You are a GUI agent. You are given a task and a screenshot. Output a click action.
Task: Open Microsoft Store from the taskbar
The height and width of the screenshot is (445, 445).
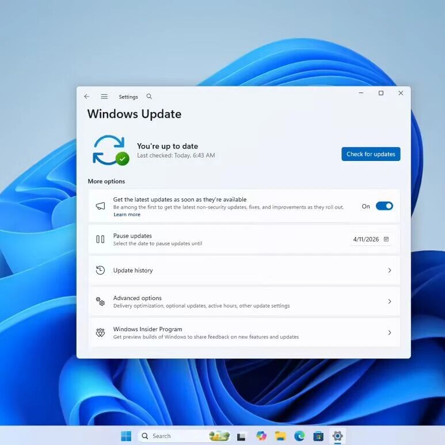(318, 436)
